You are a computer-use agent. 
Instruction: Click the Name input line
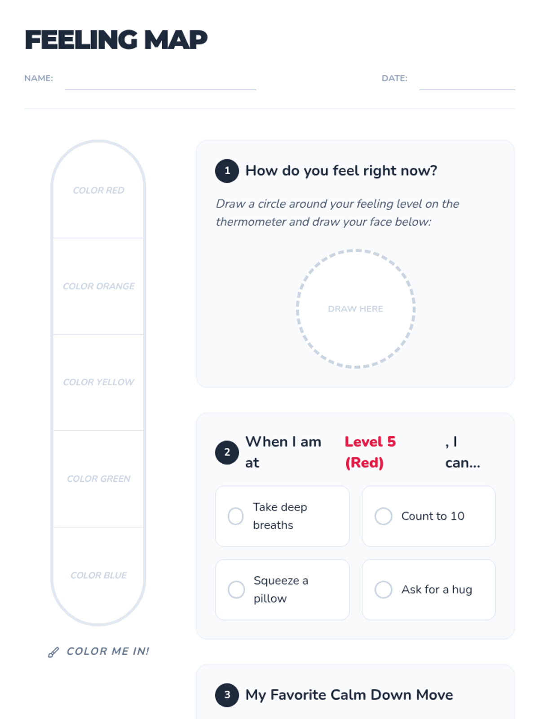[x=160, y=82]
